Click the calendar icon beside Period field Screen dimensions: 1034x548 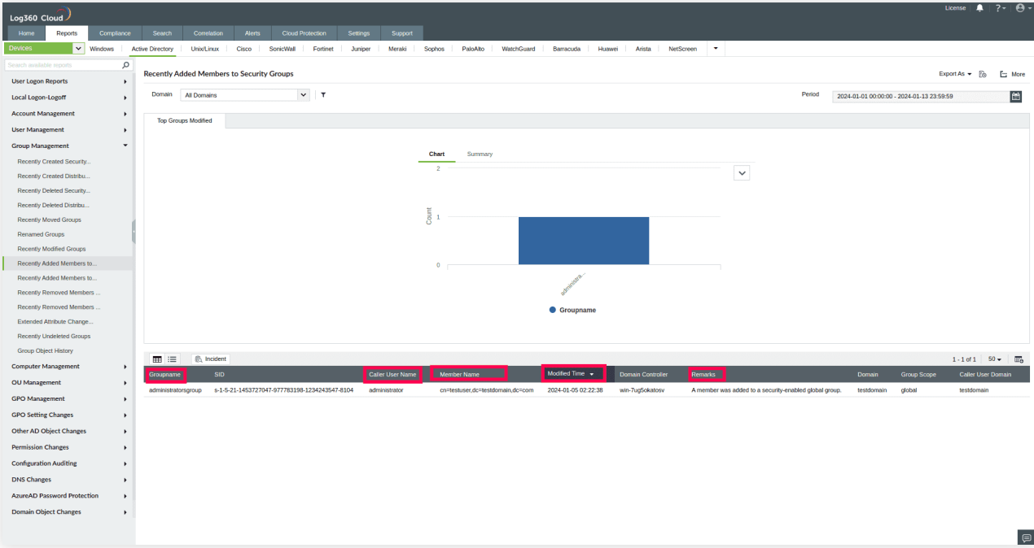pyautogui.click(x=1015, y=96)
